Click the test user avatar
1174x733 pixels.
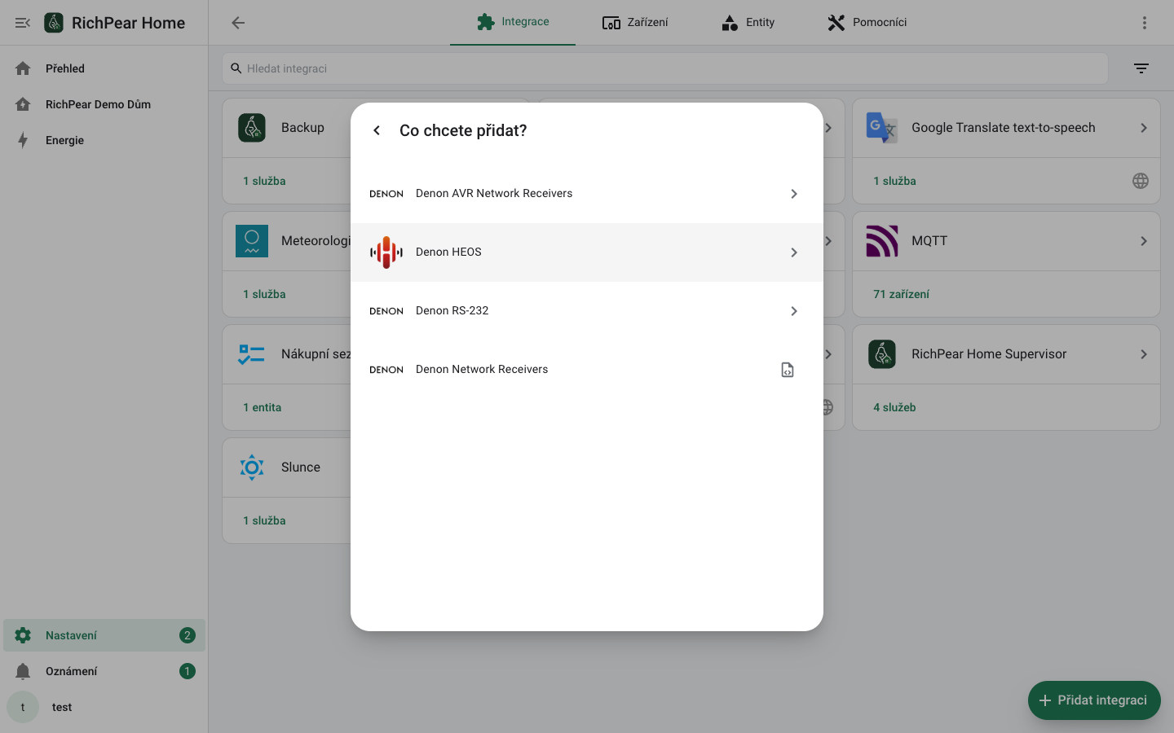click(23, 707)
